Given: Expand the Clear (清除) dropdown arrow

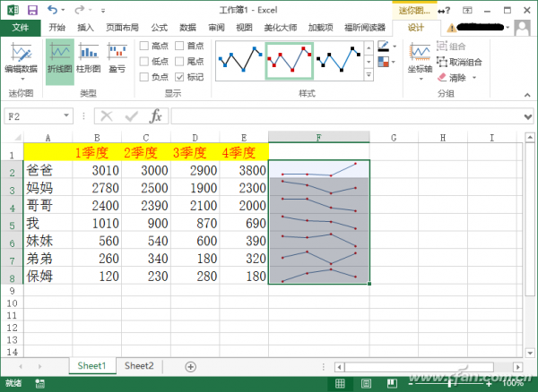Looking at the screenshot, I should (476, 77).
